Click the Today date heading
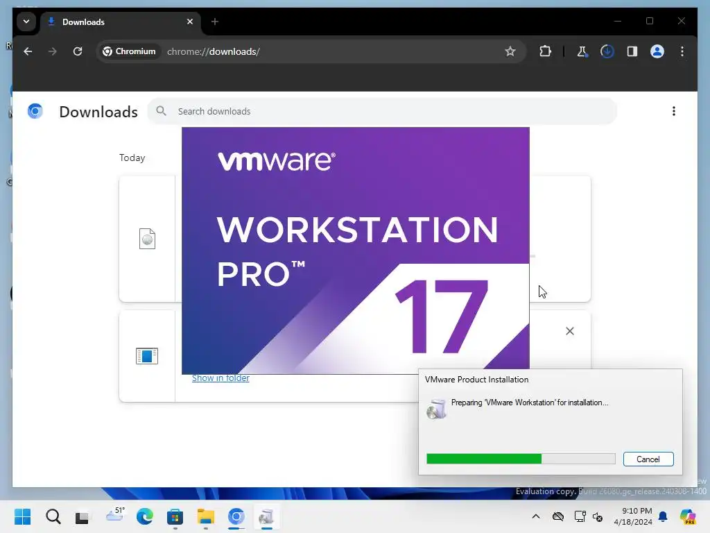 132,158
